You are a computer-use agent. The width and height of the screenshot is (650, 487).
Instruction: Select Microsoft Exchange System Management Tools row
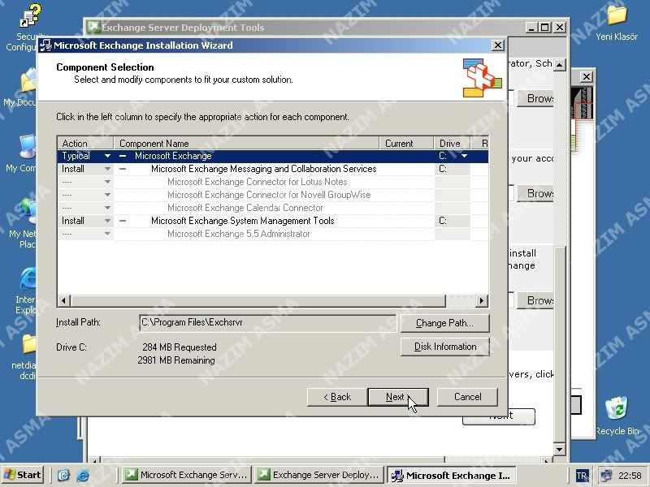[273, 221]
